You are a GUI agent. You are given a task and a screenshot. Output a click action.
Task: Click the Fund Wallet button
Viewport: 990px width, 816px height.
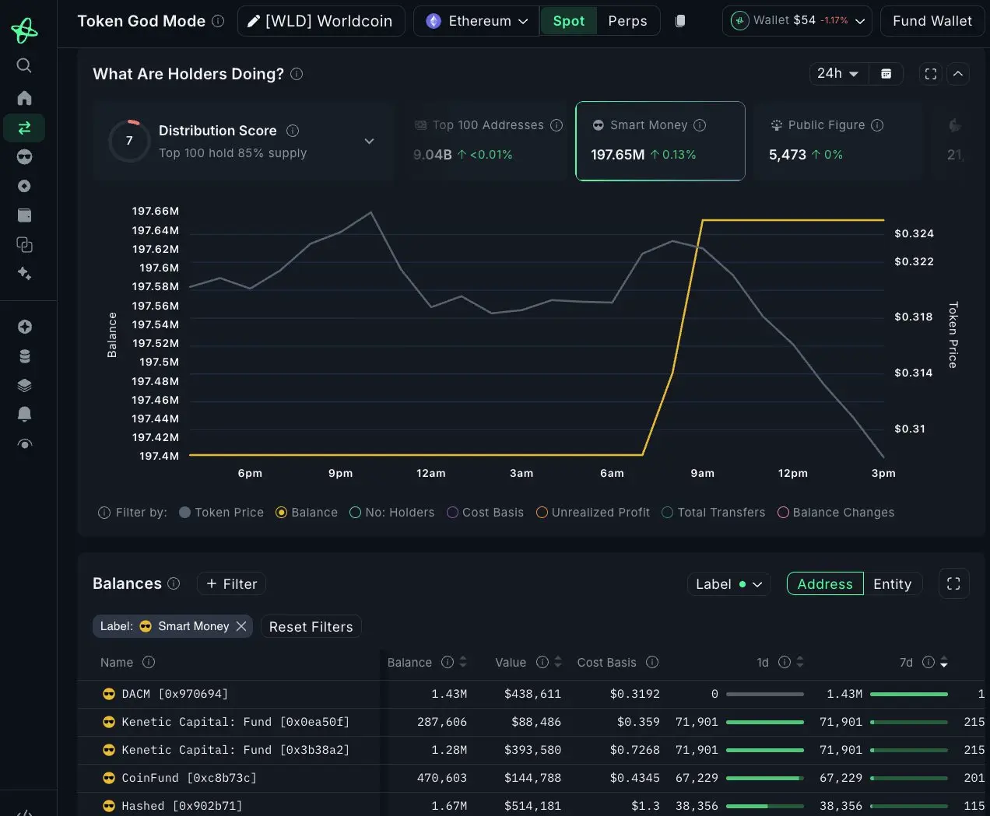click(x=932, y=21)
